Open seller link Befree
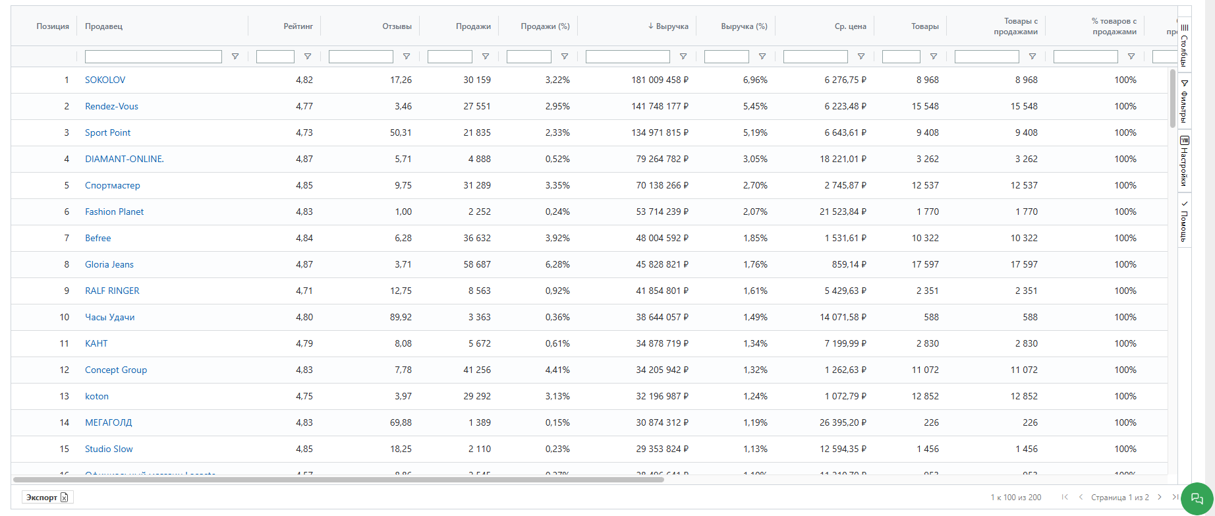1215x516 pixels. click(98, 238)
